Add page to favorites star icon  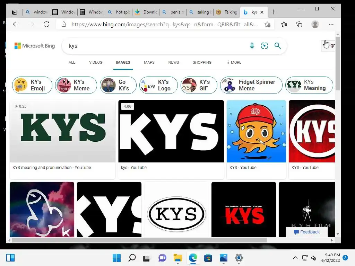(267, 24)
